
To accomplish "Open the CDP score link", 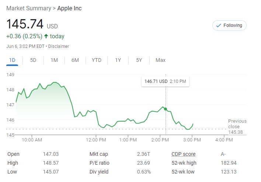I will [183, 154].
